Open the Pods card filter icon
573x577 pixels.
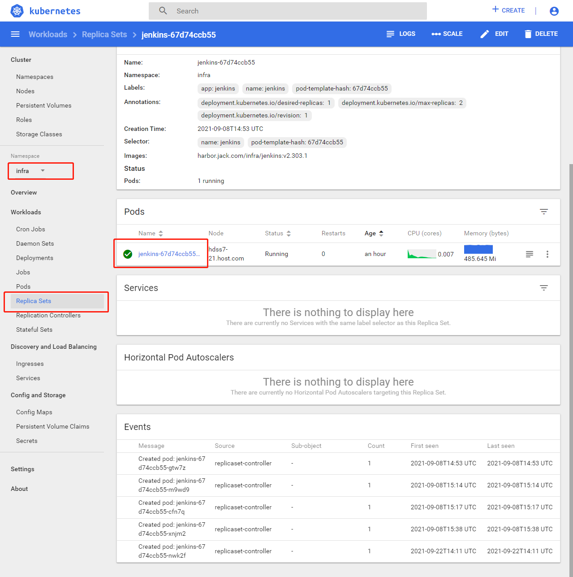tap(544, 212)
